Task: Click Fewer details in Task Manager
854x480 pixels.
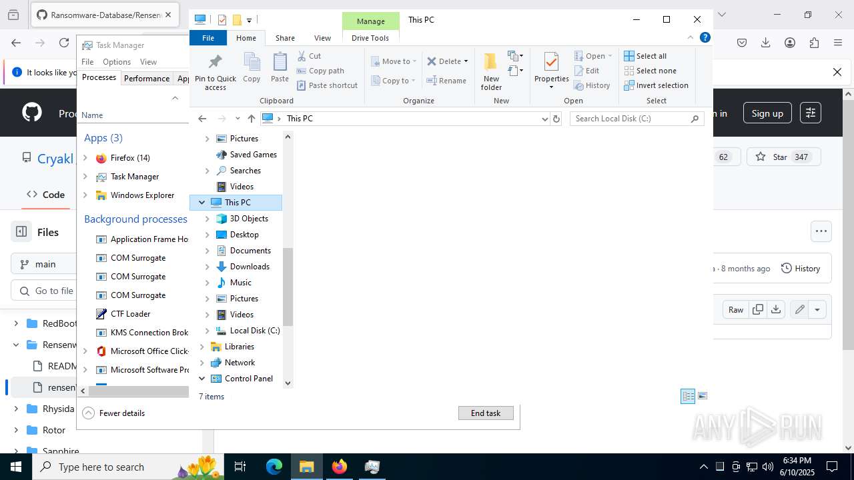Action: pyautogui.click(x=114, y=413)
